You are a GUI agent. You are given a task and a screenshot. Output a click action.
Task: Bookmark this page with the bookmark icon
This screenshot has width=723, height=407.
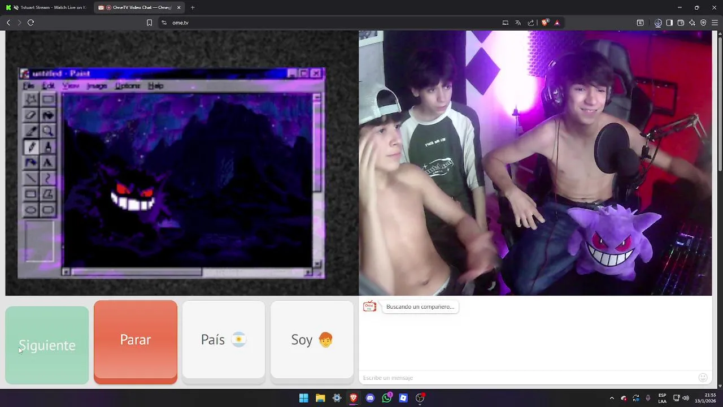coord(149,23)
